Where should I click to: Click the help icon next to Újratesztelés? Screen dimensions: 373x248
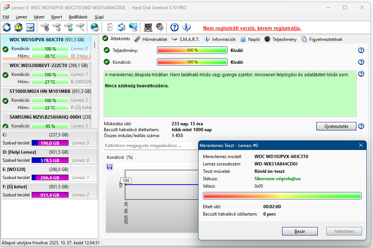(361, 126)
